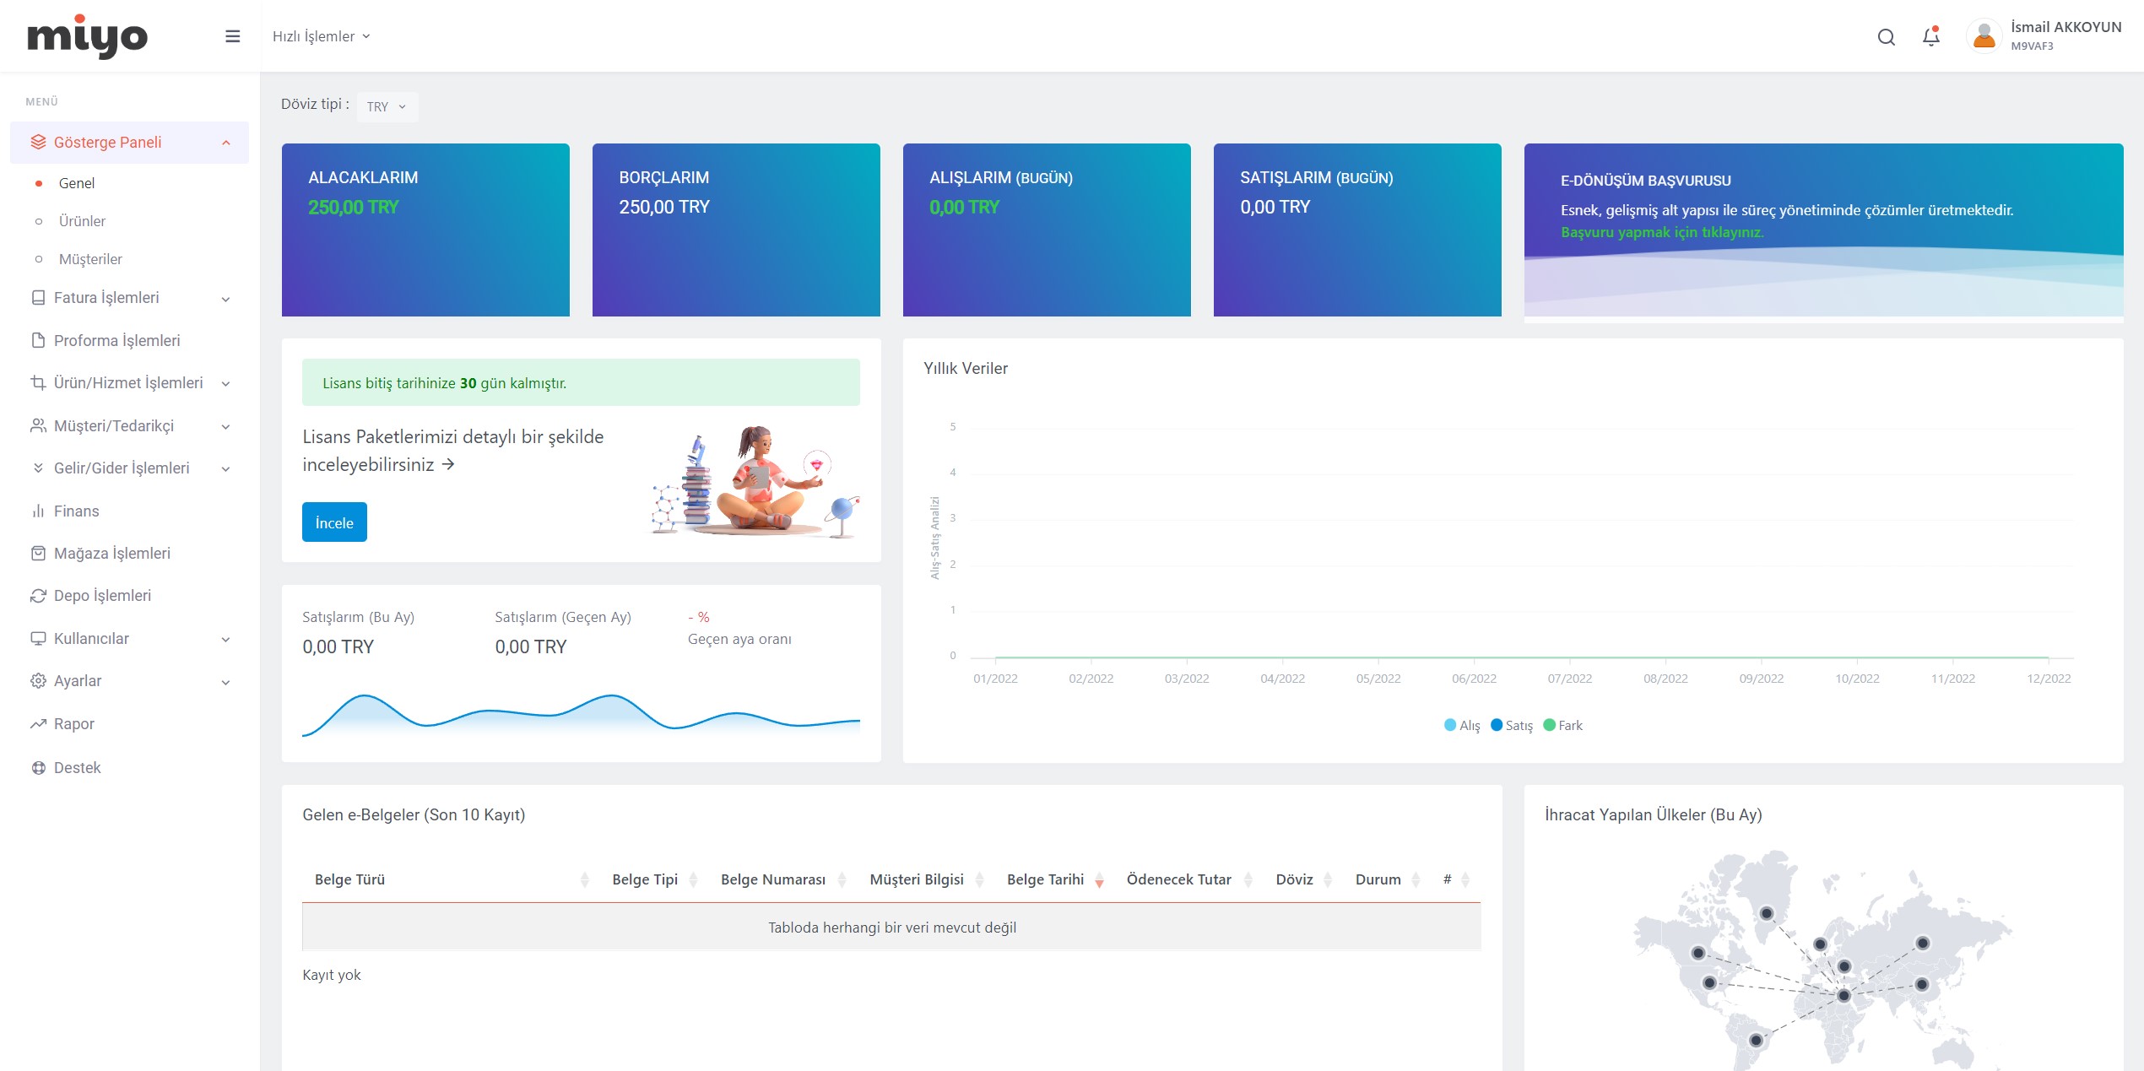This screenshot has height=1071, width=2144.
Task: Click Başvuru yapmak için tıklayınız link
Action: click(x=1662, y=232)
